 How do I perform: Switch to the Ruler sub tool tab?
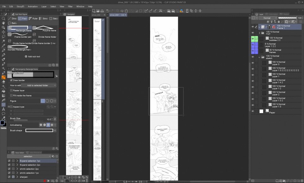pos(33,19)
